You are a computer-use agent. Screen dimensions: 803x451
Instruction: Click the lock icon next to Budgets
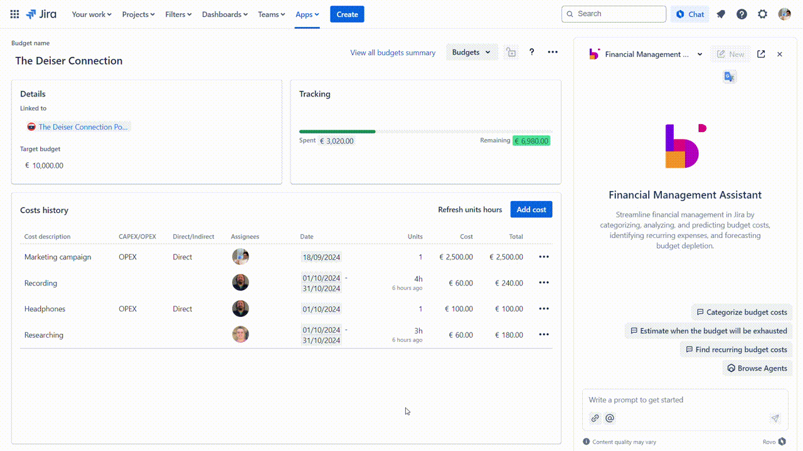[x=511, y=53]
